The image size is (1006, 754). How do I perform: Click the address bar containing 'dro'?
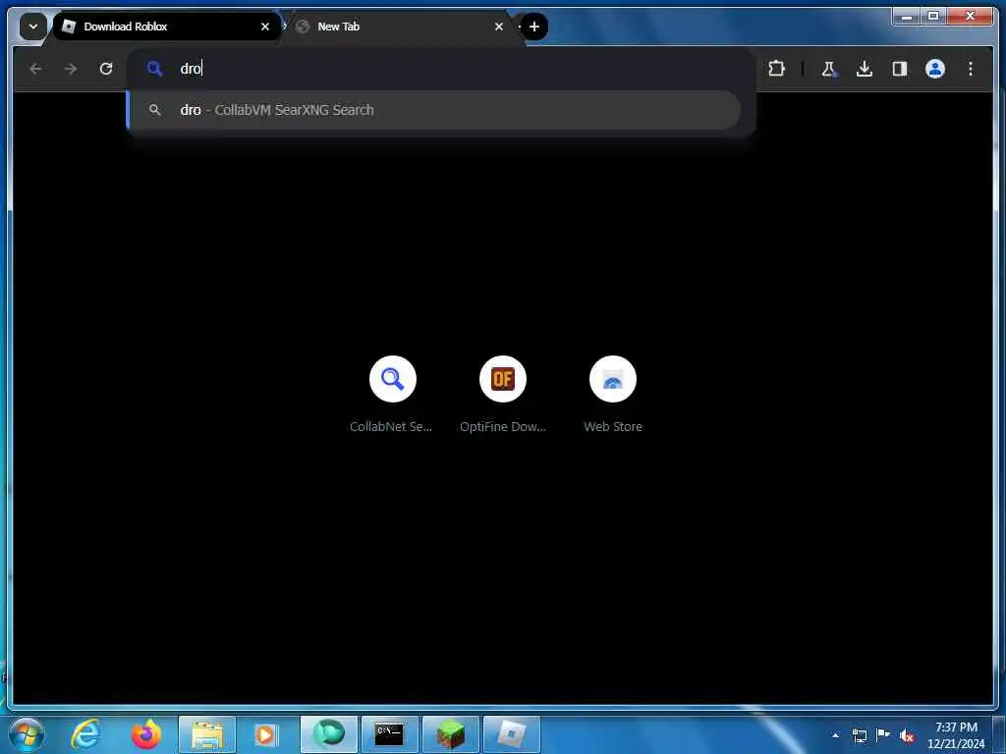pos(441,69)
